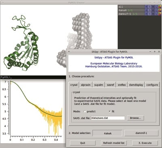Click the PyMOL> command line prompt
This screenshot has width=162, height=148.
(33, 77)
